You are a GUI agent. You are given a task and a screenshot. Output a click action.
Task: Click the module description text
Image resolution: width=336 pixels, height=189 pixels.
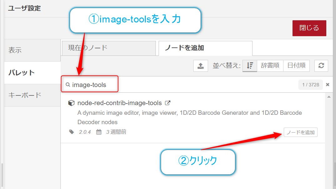coord(189,118)
